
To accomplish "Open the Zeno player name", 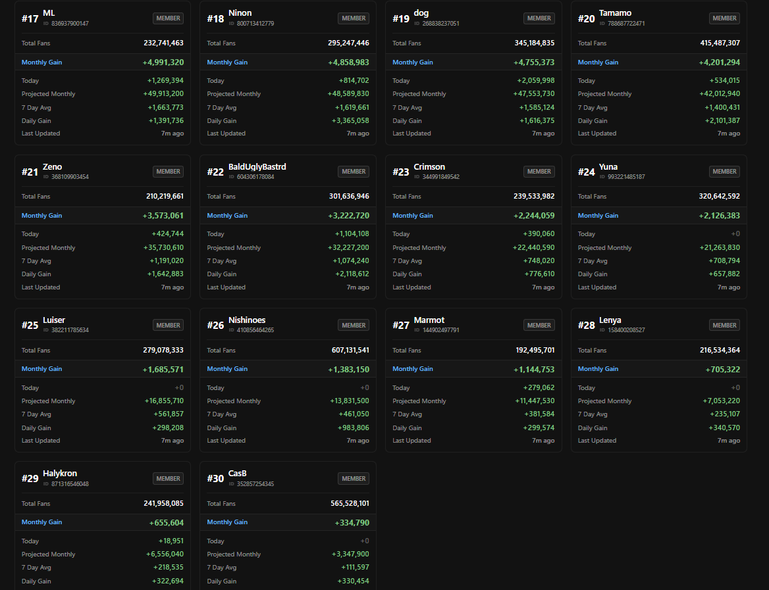I will click(x=53, y=166).
